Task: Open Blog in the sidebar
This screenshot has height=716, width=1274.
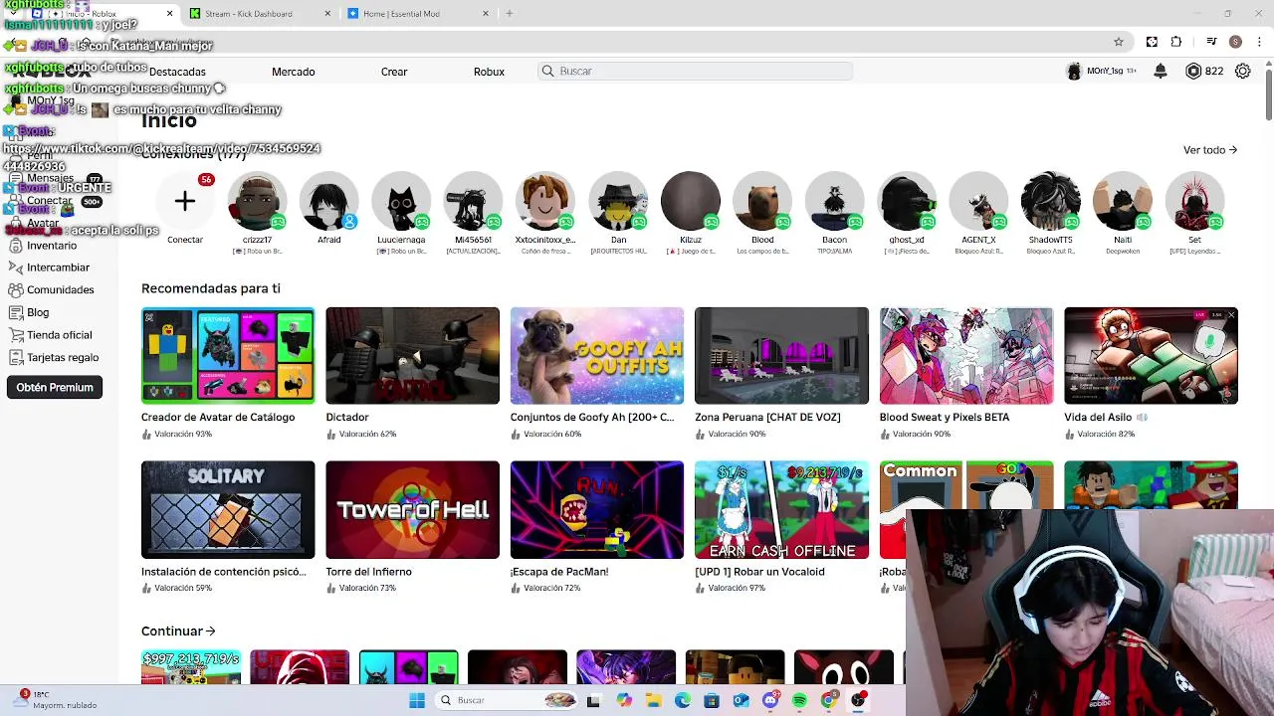Action: 38,312
